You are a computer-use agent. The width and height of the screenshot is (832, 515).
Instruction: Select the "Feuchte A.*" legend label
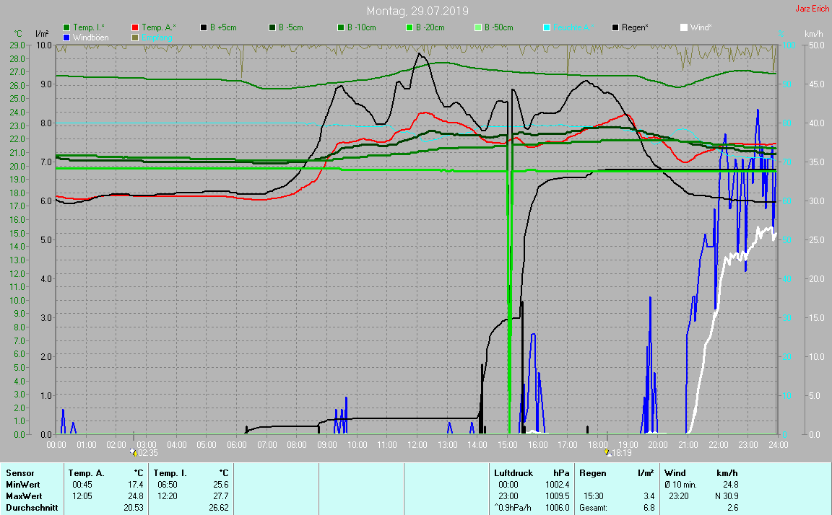coord(573,27)
